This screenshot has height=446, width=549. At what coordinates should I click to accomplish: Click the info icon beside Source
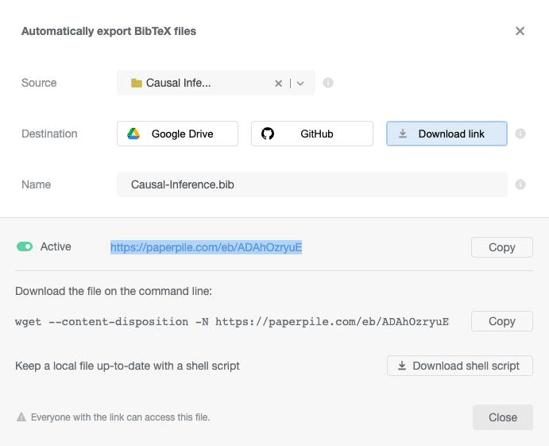pos(328,83)
